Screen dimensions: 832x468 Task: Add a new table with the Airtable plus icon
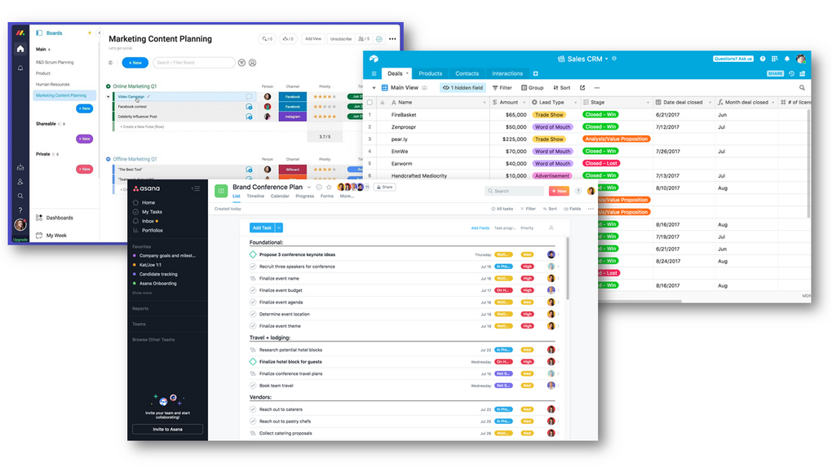(535, 73)
